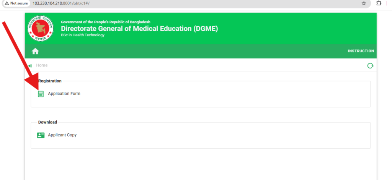Click the Application Form document icon
The width and height of the screenshot is (392, 180).
pos(41,94)
